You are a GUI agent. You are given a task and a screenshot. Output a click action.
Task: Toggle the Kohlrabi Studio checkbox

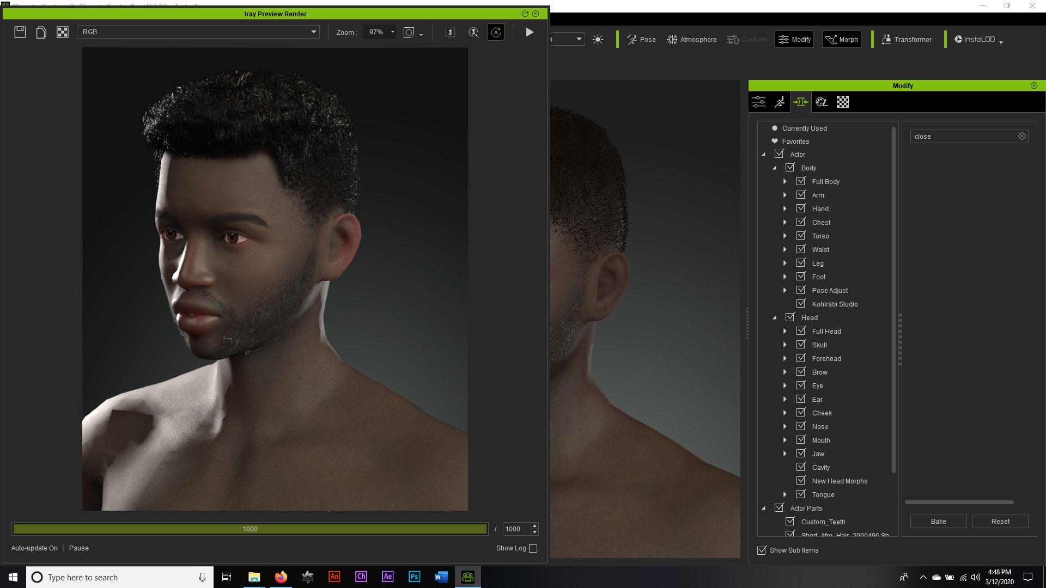(801, 304)
